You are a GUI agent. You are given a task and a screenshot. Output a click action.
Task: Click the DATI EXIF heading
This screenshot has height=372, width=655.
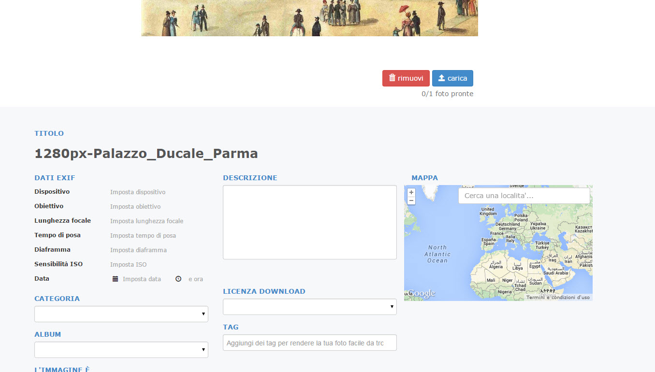55,178
